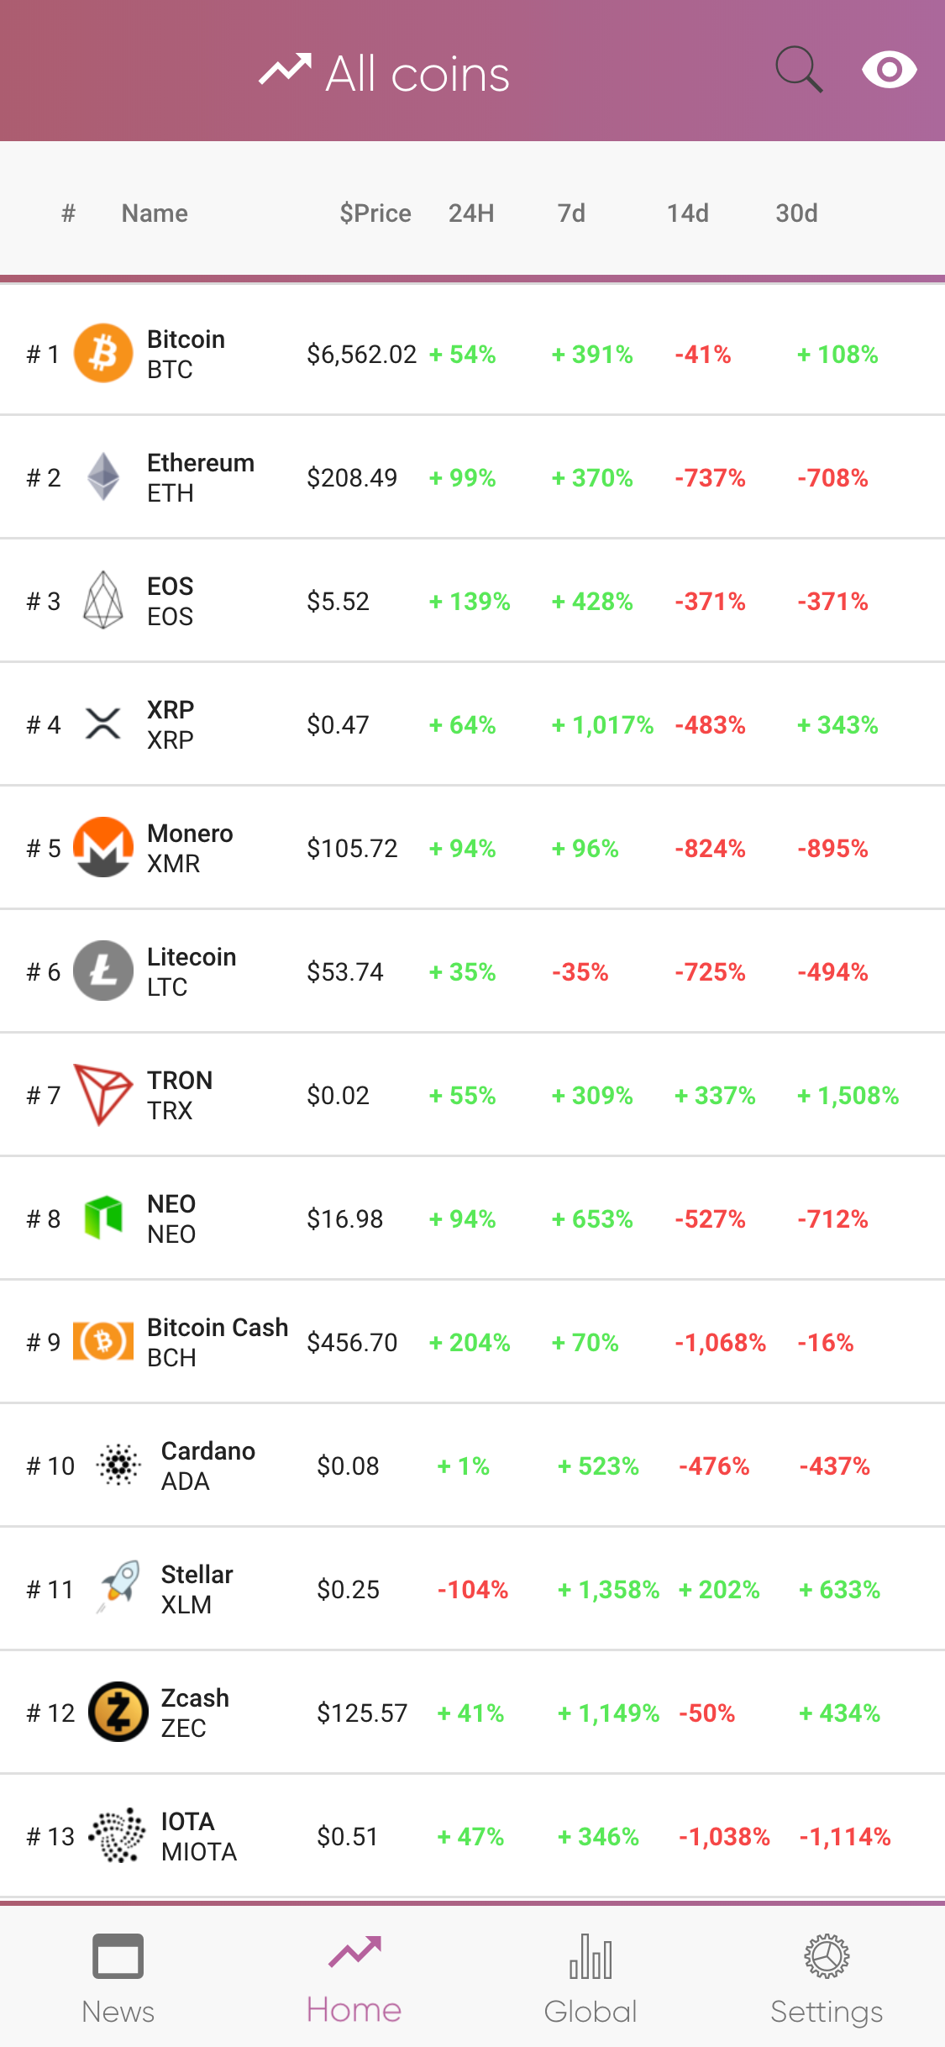Select the EOS coin logo
The image size is (945, 2047).
pyautogui.click(x=102, y=600)
